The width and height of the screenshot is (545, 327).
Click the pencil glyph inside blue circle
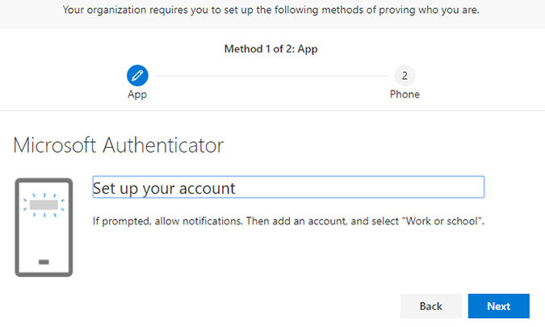tap(137, 75)
